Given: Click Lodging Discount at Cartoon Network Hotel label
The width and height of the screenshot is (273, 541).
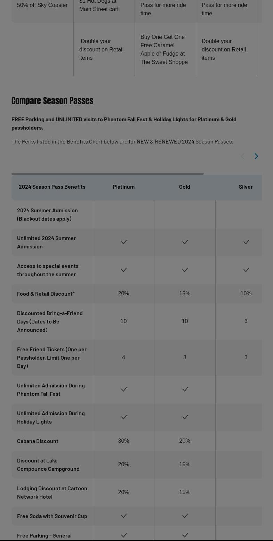Looking at the screenshot, I should click(52, 492).
